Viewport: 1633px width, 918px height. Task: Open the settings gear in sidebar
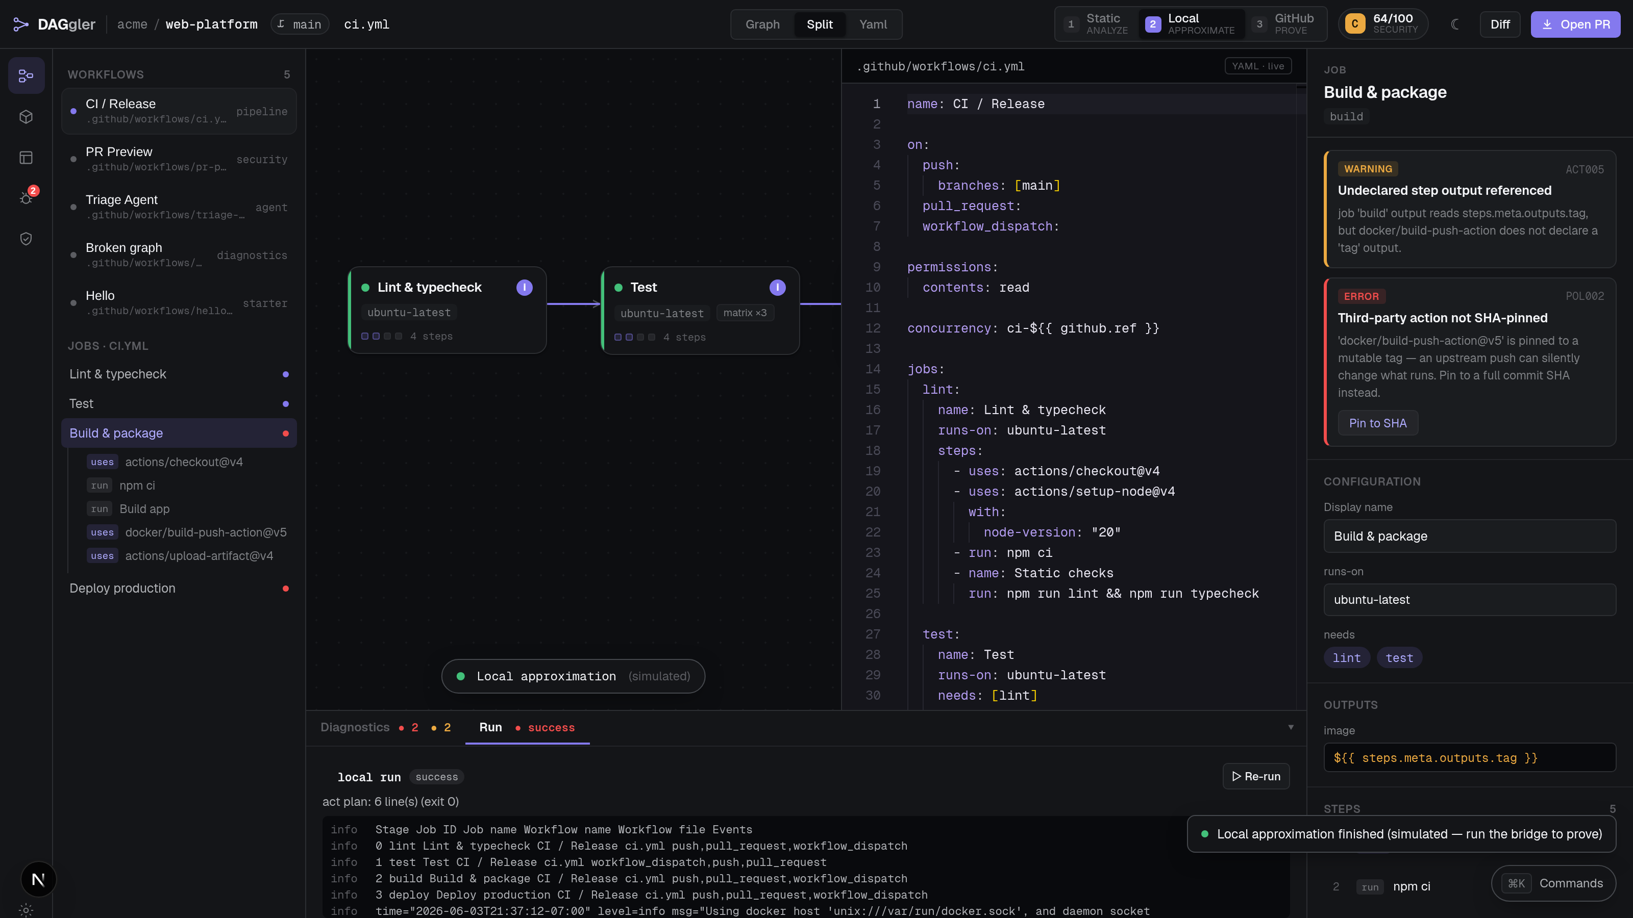click(x=26, y=910)
